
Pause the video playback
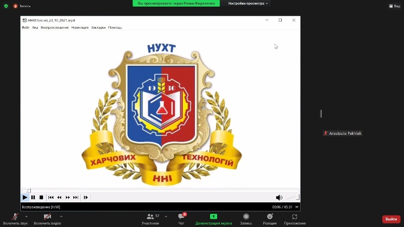click(x=33, y=197)
